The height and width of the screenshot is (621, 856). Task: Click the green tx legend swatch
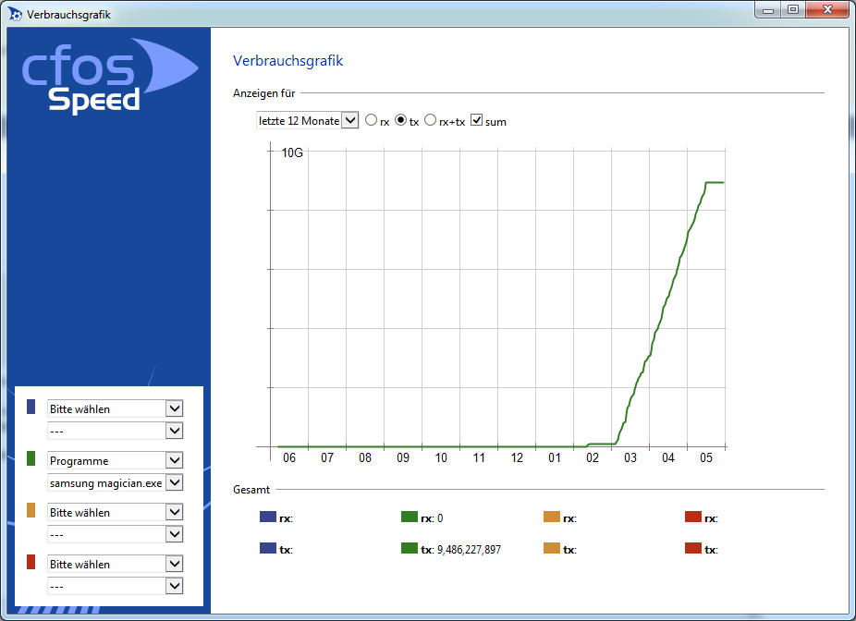[x=410, y=548]
